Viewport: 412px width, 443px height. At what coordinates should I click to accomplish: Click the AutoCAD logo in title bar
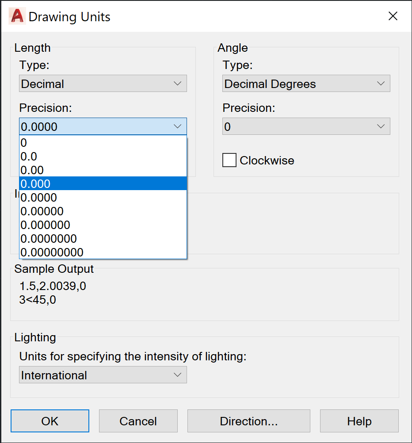(17, 16)
